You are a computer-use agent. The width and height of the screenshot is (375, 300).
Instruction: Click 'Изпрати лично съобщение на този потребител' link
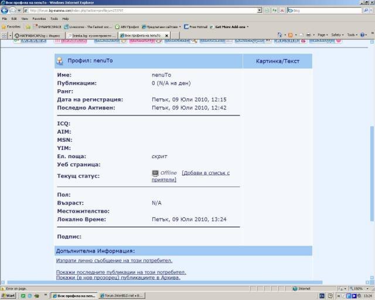coord(114,260)
